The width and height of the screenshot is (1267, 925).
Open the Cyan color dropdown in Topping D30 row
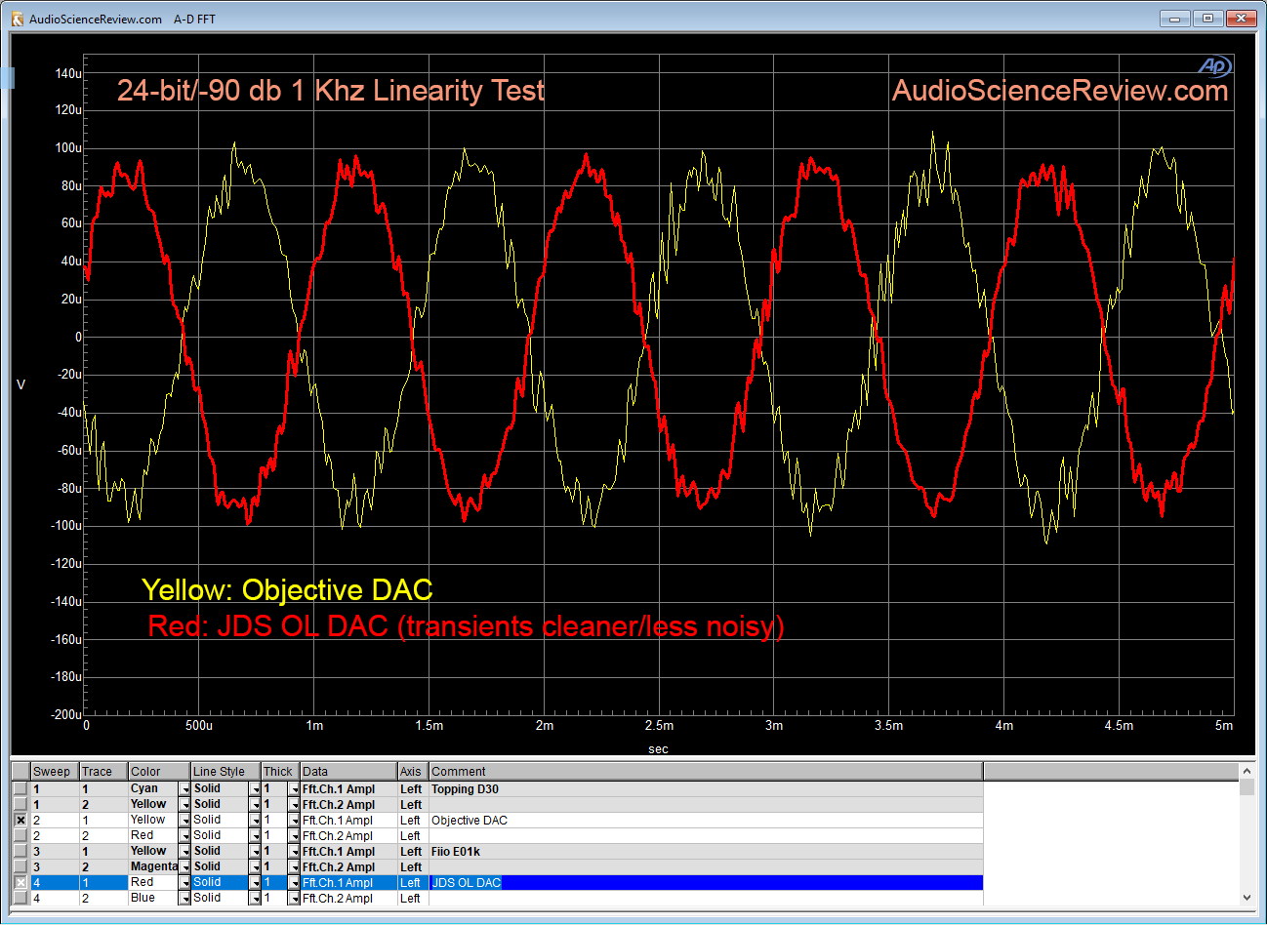(x=184, y=789)
